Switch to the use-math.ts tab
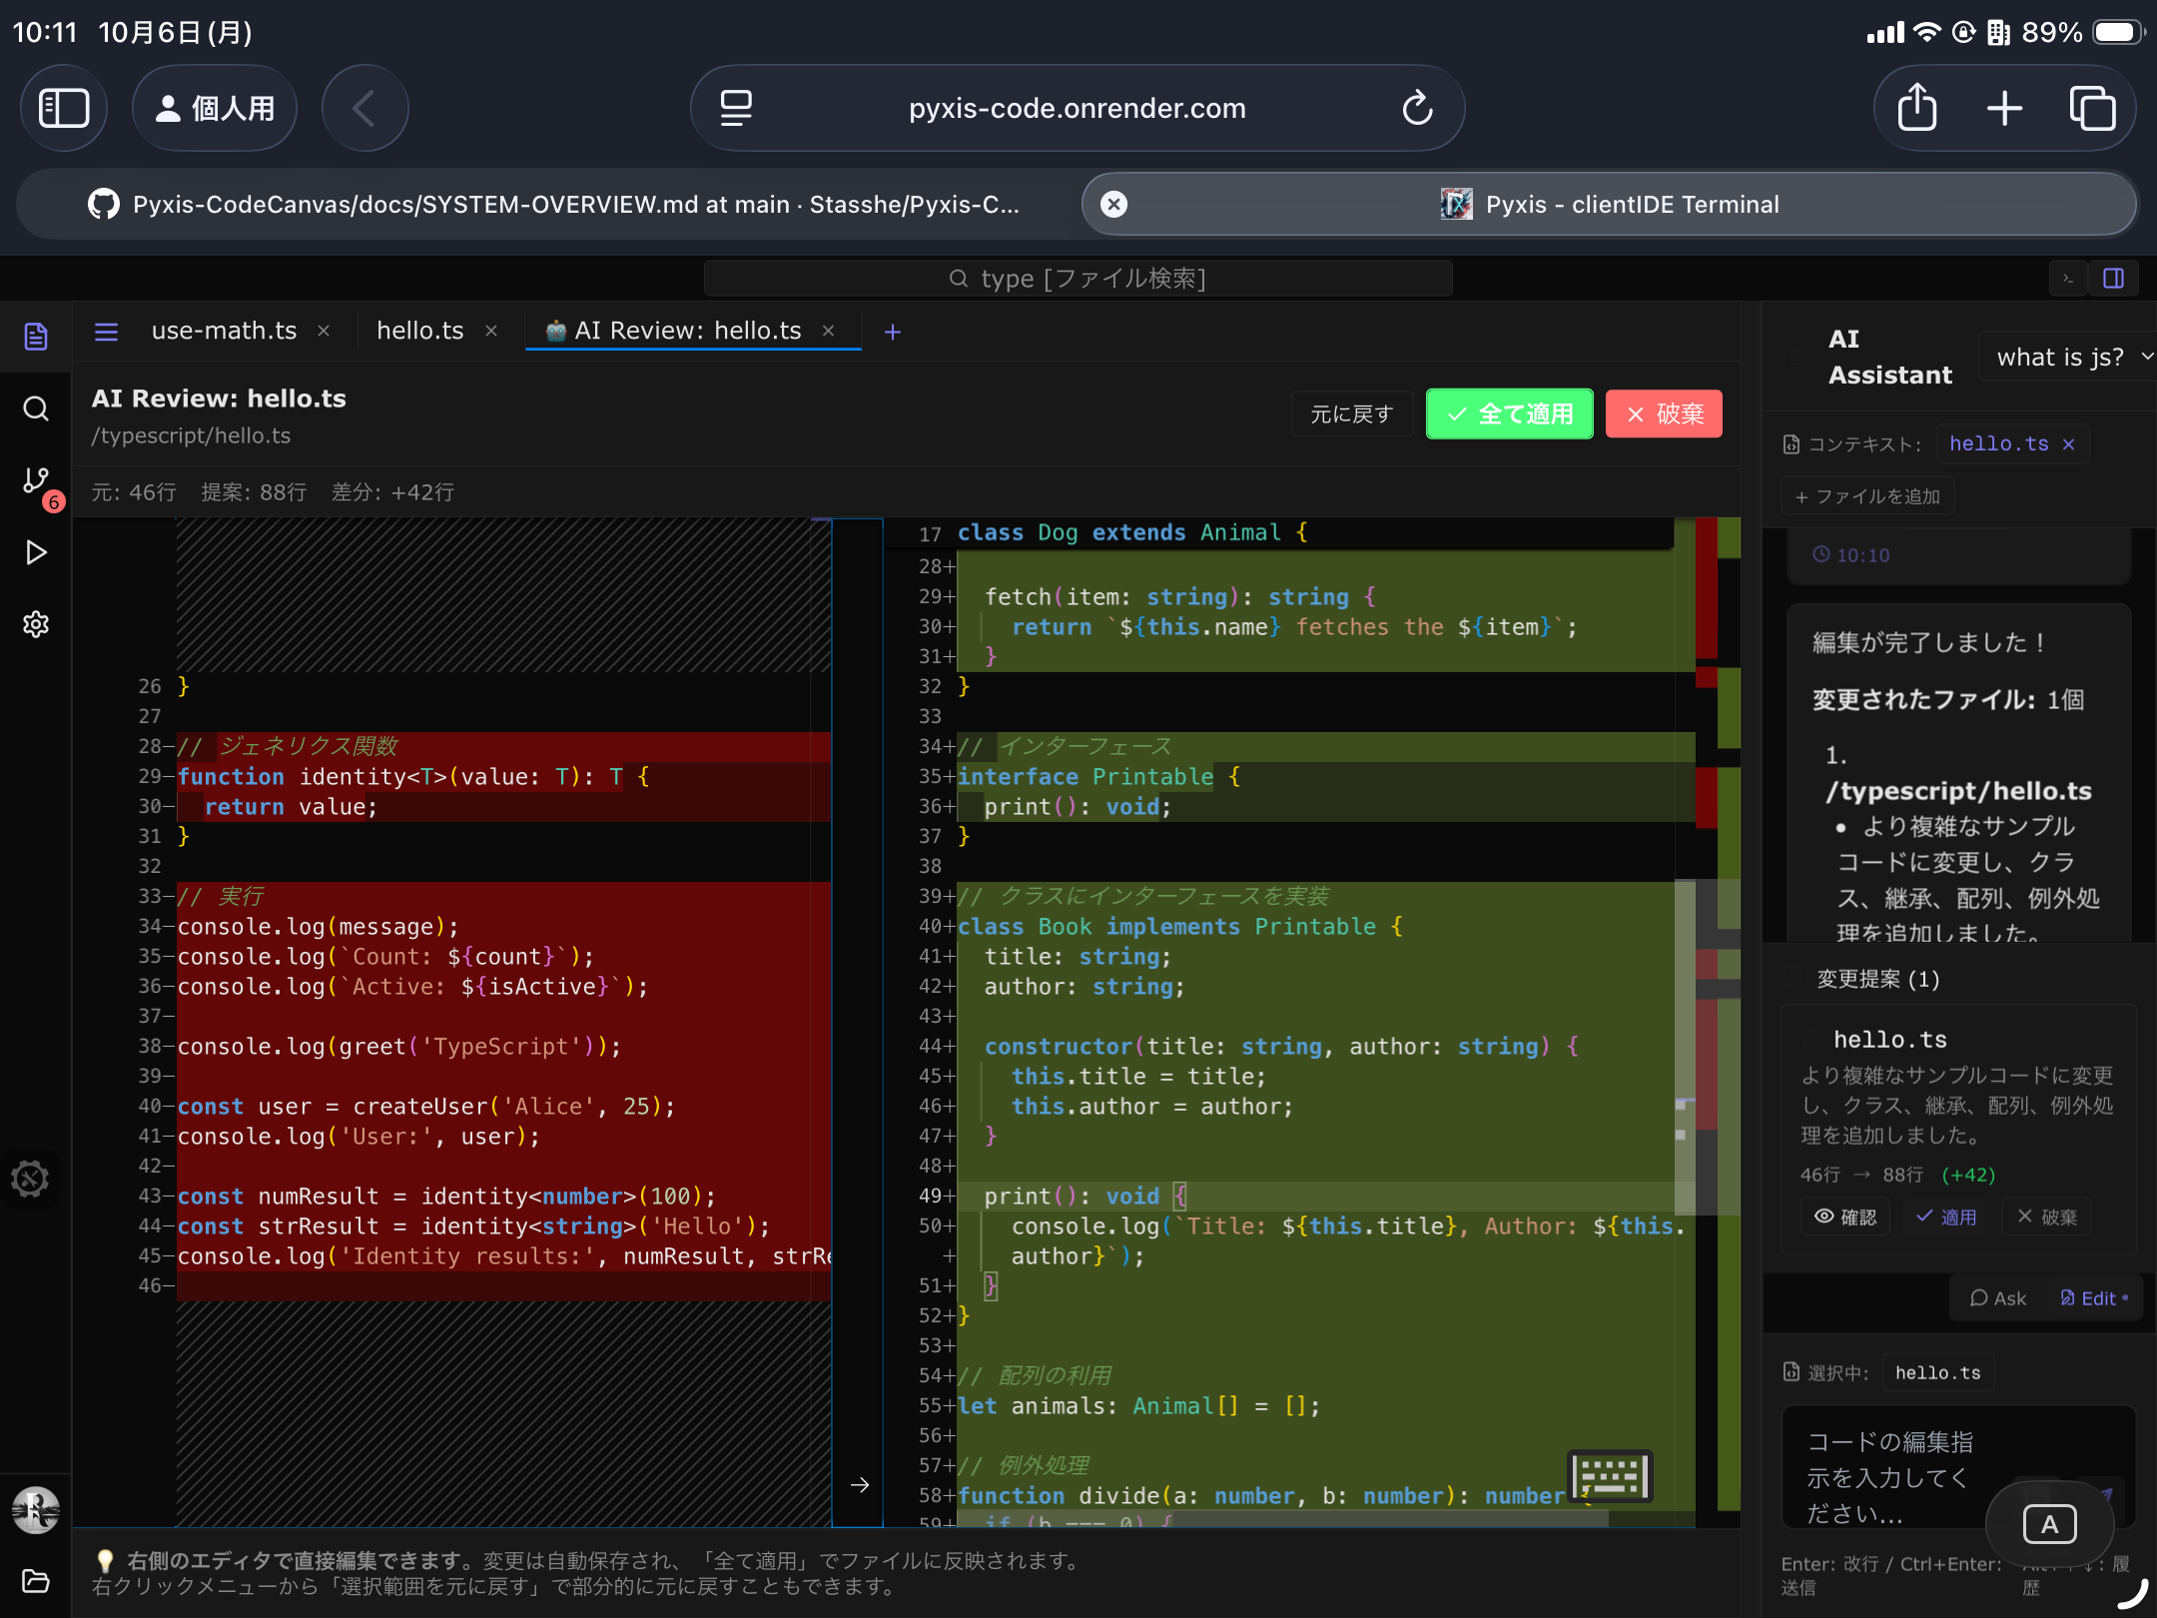Image resolution: width=2157 pixels, height=1618 pixels. click(x=224, y=331)
